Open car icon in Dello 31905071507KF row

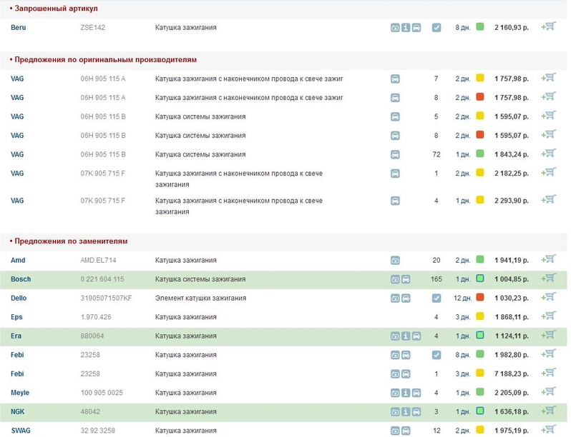pyautogui.click(x=405, y=298)
